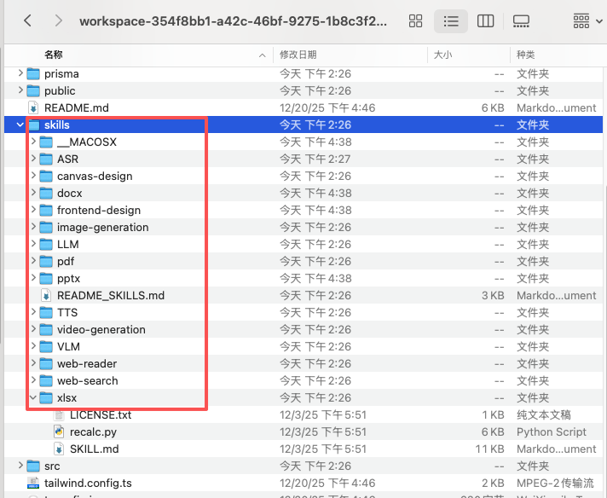Sort by 大小 column header
This screenshot has height=498, width=607.
442,55
